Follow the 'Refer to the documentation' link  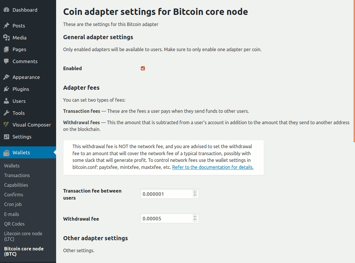tap(213, 167)
